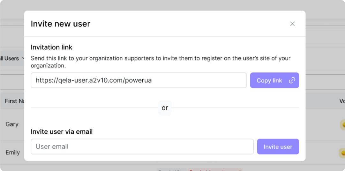Click the 'Invite user via email' label
Screen dimensions: 345x171
pyautogui.click(x=62, y=132)
